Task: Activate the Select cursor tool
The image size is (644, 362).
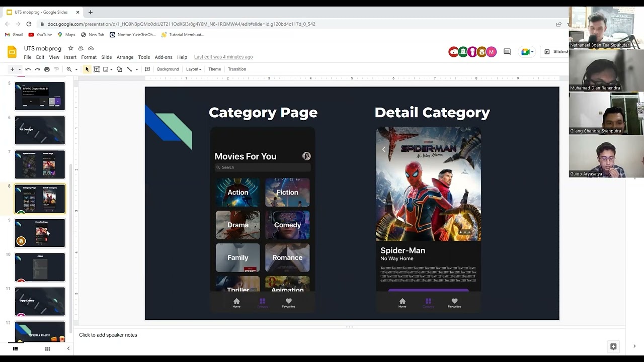Action: click(87, 69)
